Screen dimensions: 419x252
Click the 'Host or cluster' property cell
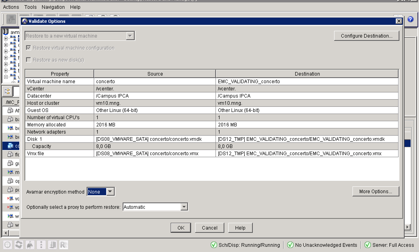60,103
